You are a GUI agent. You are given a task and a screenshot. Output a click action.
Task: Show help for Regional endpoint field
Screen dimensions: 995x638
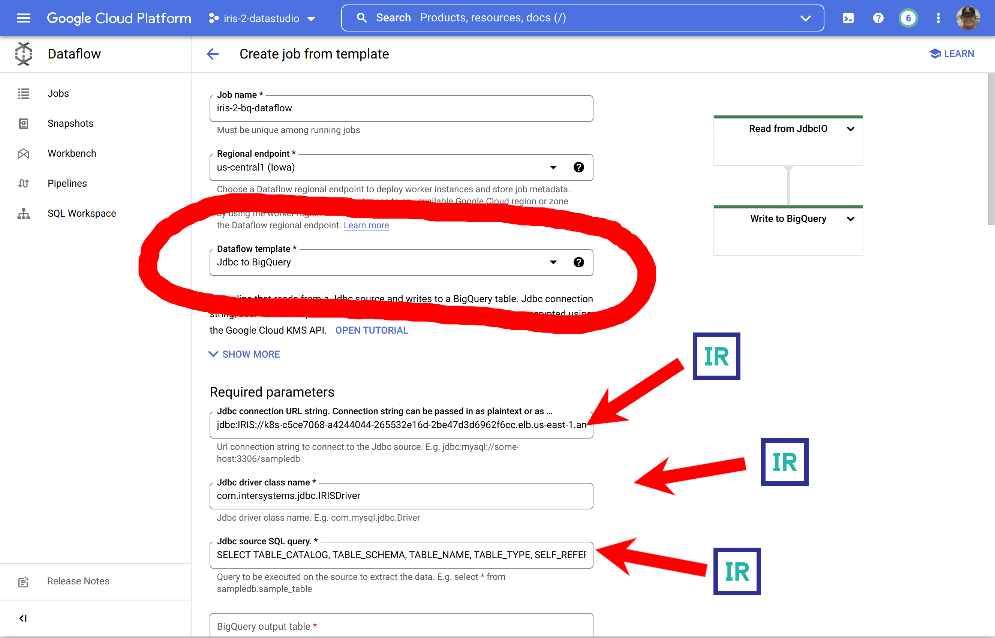579,167
